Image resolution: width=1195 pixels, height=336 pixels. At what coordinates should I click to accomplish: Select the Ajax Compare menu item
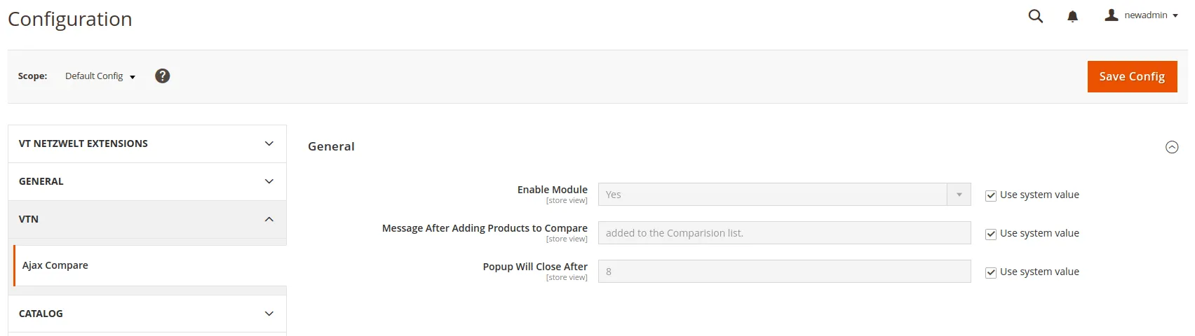(55, 265)
